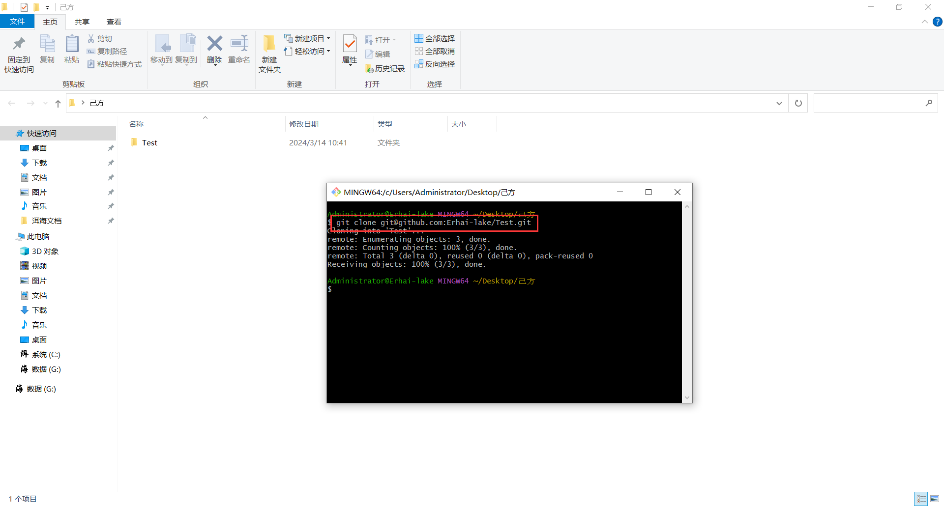The width and height of the screenshot is (944, 506).
Task: Click the up-directory arrow in navigation bar
Action: 58,103
